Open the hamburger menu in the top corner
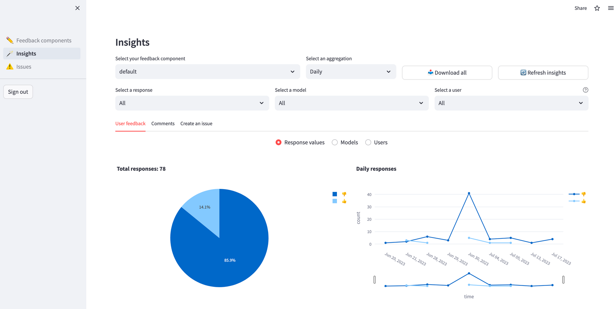 tap(610, 8)
